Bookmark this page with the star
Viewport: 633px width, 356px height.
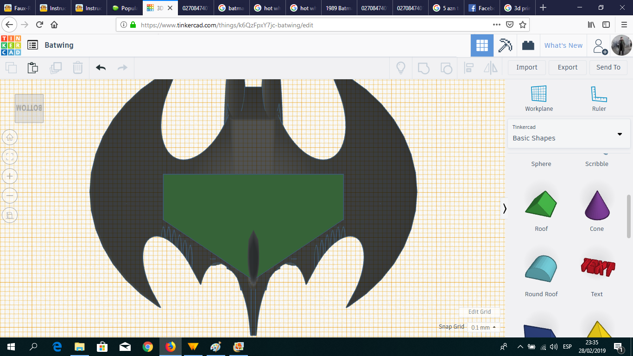[523, 25]
